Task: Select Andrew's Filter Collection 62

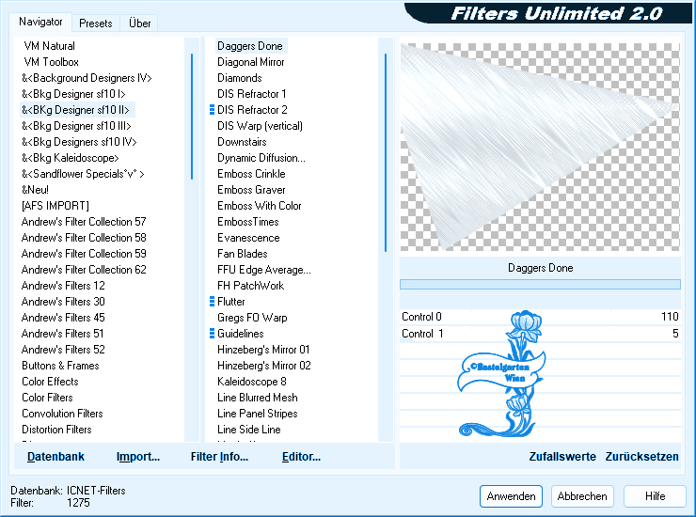Action: tap(84, 270)
